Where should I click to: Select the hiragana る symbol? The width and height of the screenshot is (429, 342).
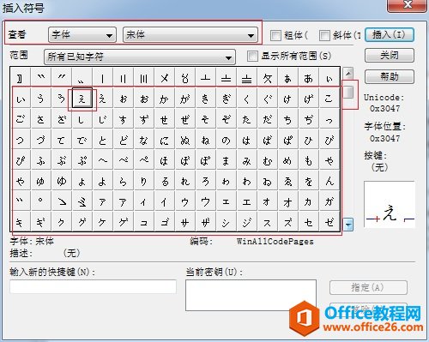[x=164, y=181]
